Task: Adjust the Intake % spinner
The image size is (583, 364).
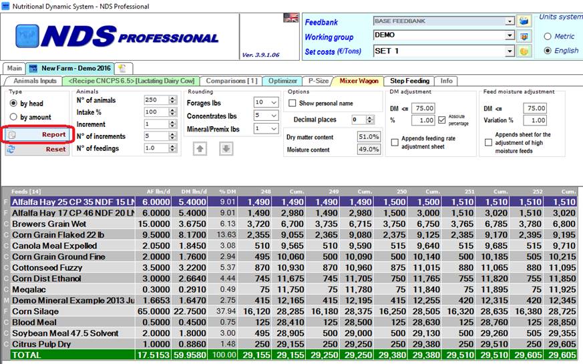Action: pyautogui.click(x=172, y=112)
